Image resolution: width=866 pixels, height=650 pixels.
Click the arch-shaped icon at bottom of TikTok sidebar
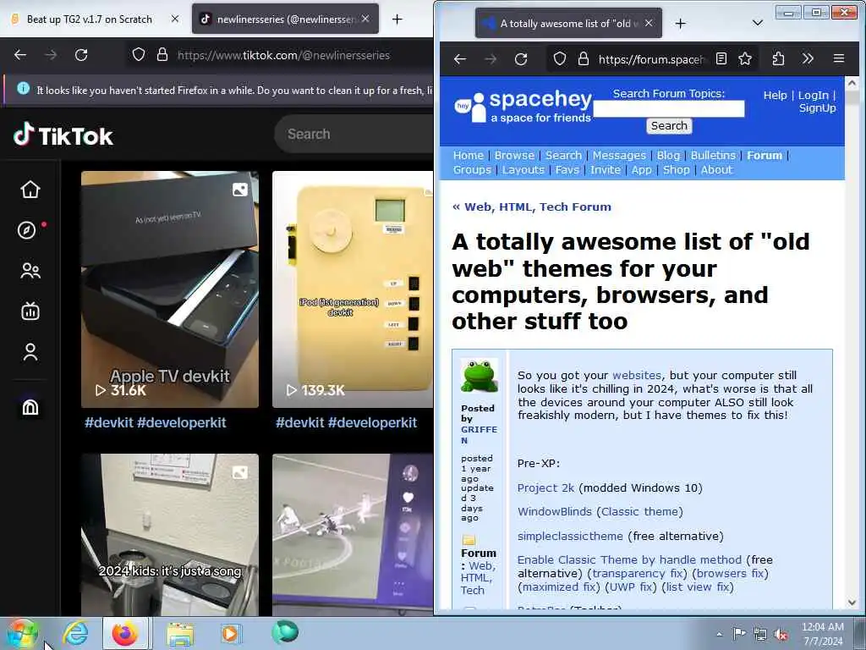coord(30,407)
